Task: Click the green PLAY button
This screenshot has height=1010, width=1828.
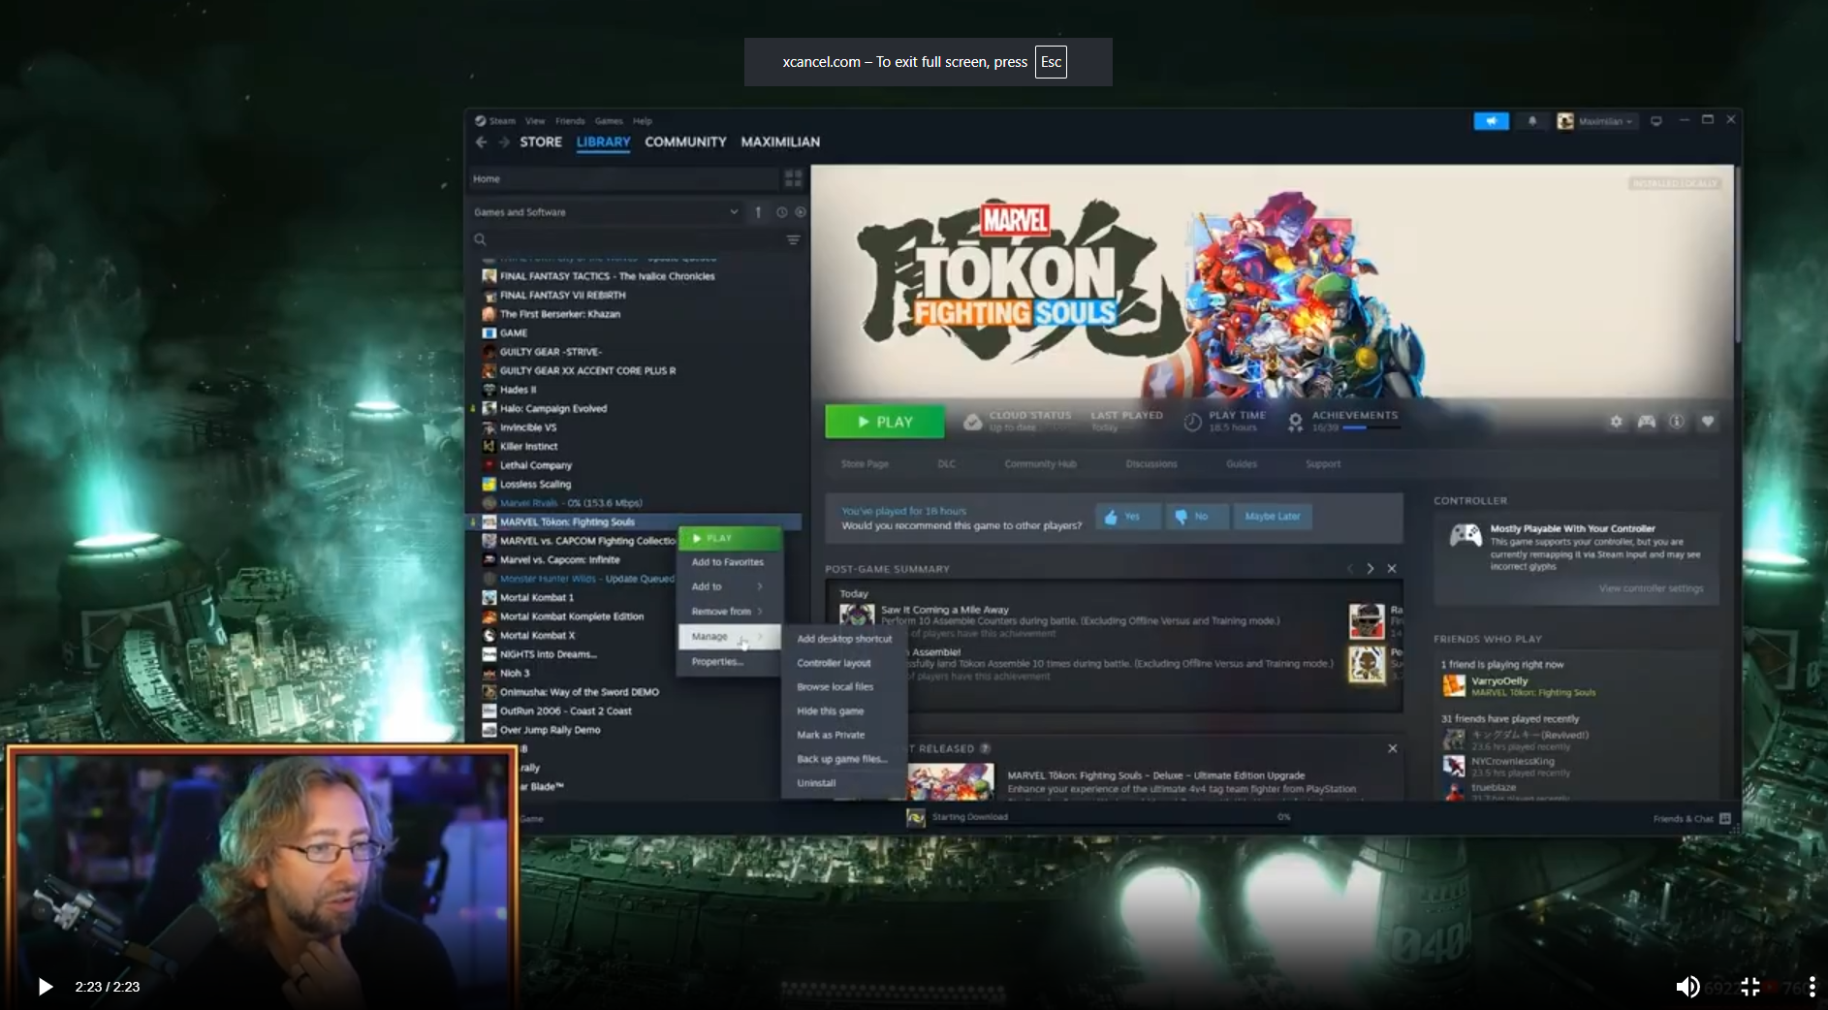Action: pos(884,422)
